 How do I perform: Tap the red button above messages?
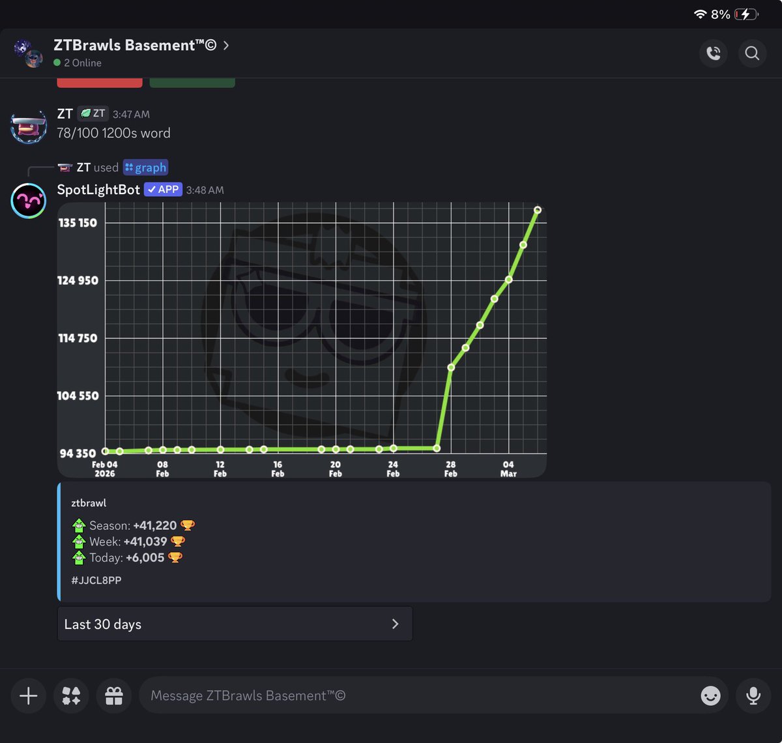100,83
